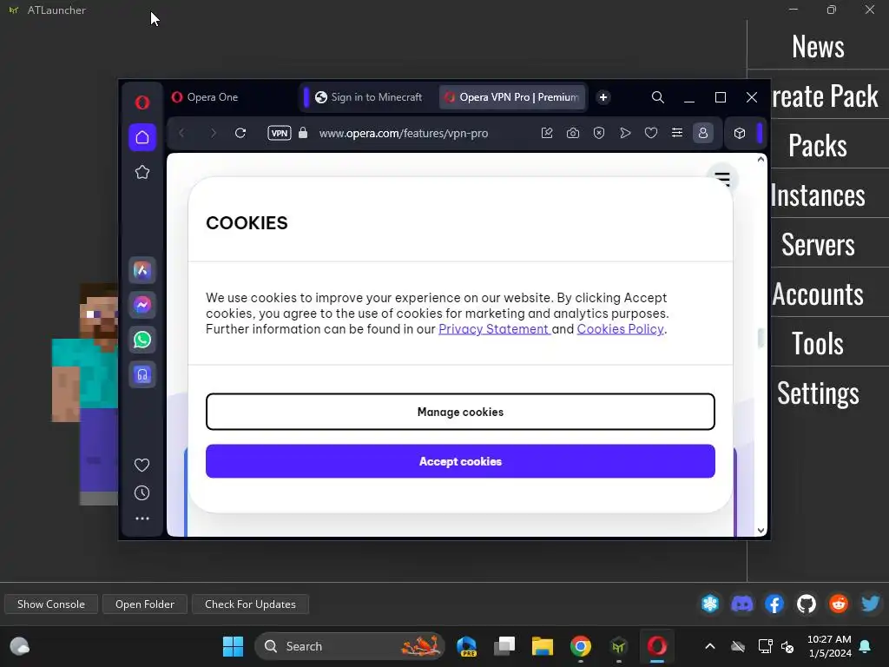
Task: Open the ad blocker shield icon
Action: coord(599,133)
